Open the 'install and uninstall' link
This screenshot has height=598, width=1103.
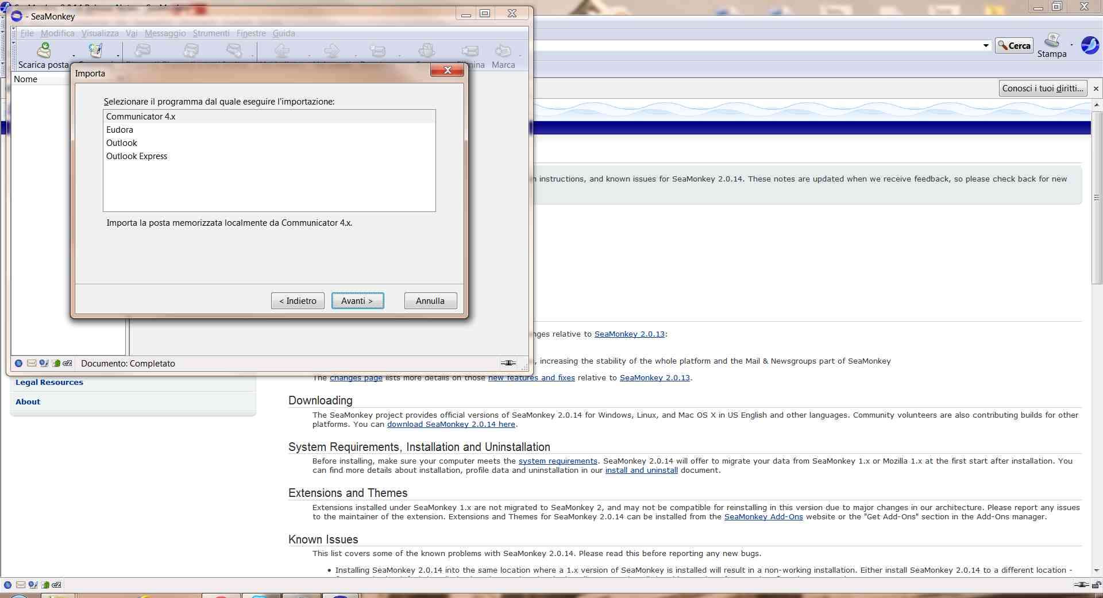(x=642, y=470)
